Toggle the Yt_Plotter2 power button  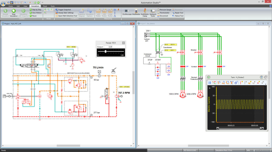tap(209, 77)
